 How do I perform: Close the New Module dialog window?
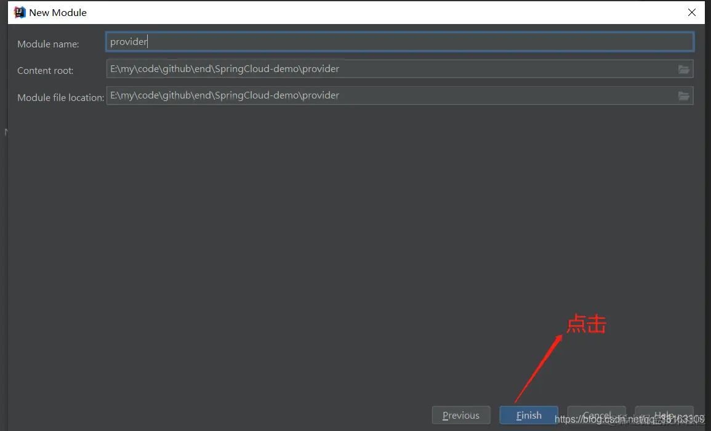(x=691, y=12)
